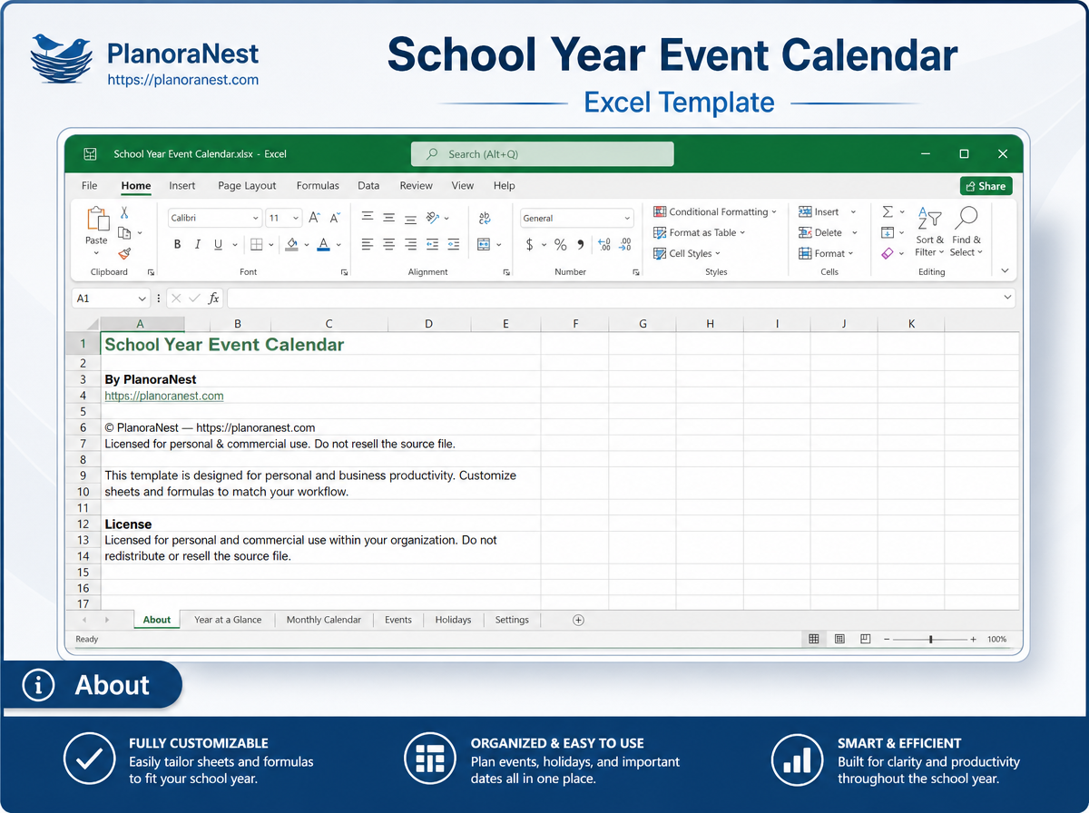Open the Year at a Glance sheet
1089x813 pixels.
[x=228, y=620]
